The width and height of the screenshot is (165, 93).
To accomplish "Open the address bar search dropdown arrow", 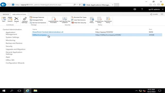I will click(x=77, y=5).
